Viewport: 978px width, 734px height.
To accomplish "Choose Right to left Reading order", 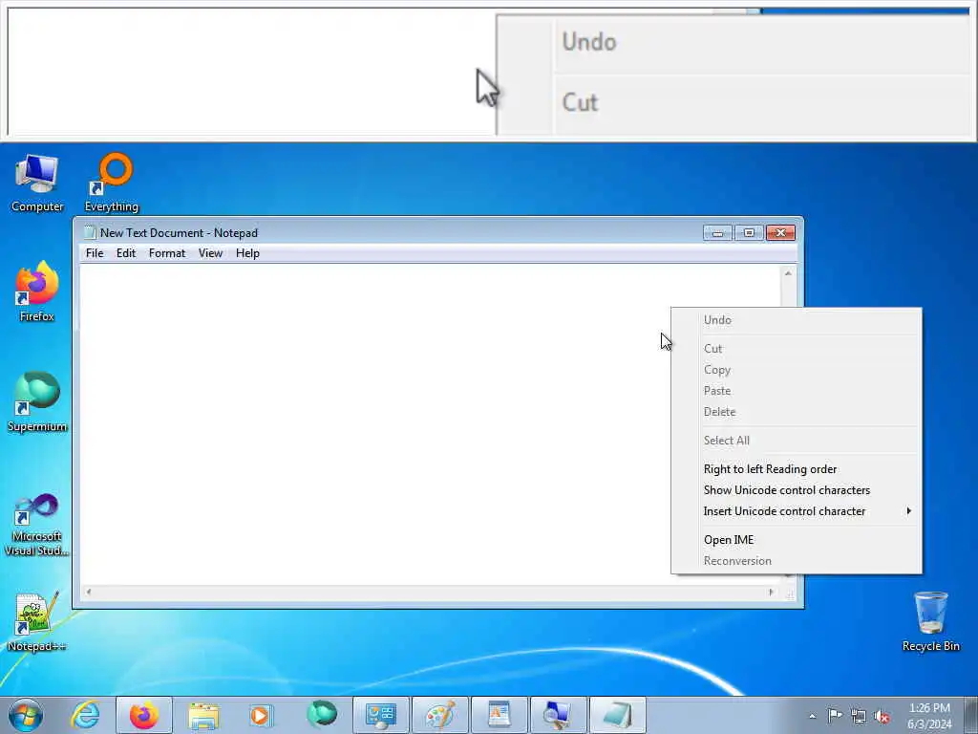I will coord(797,469).
